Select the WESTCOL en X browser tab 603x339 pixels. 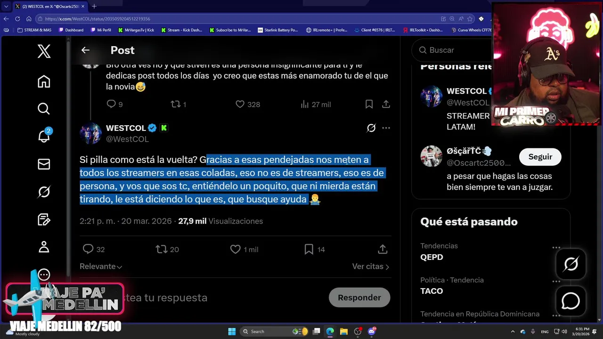[x=50, y=6]
